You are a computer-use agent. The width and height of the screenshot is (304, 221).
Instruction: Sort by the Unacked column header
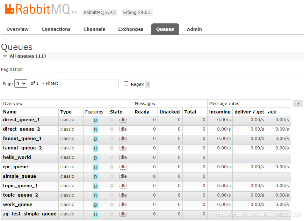click(169, 112)
